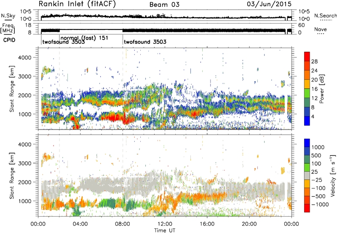Click the '20:00' time tick label
Viewport: 337px width, 233px height.
click(x=249, y=224)
